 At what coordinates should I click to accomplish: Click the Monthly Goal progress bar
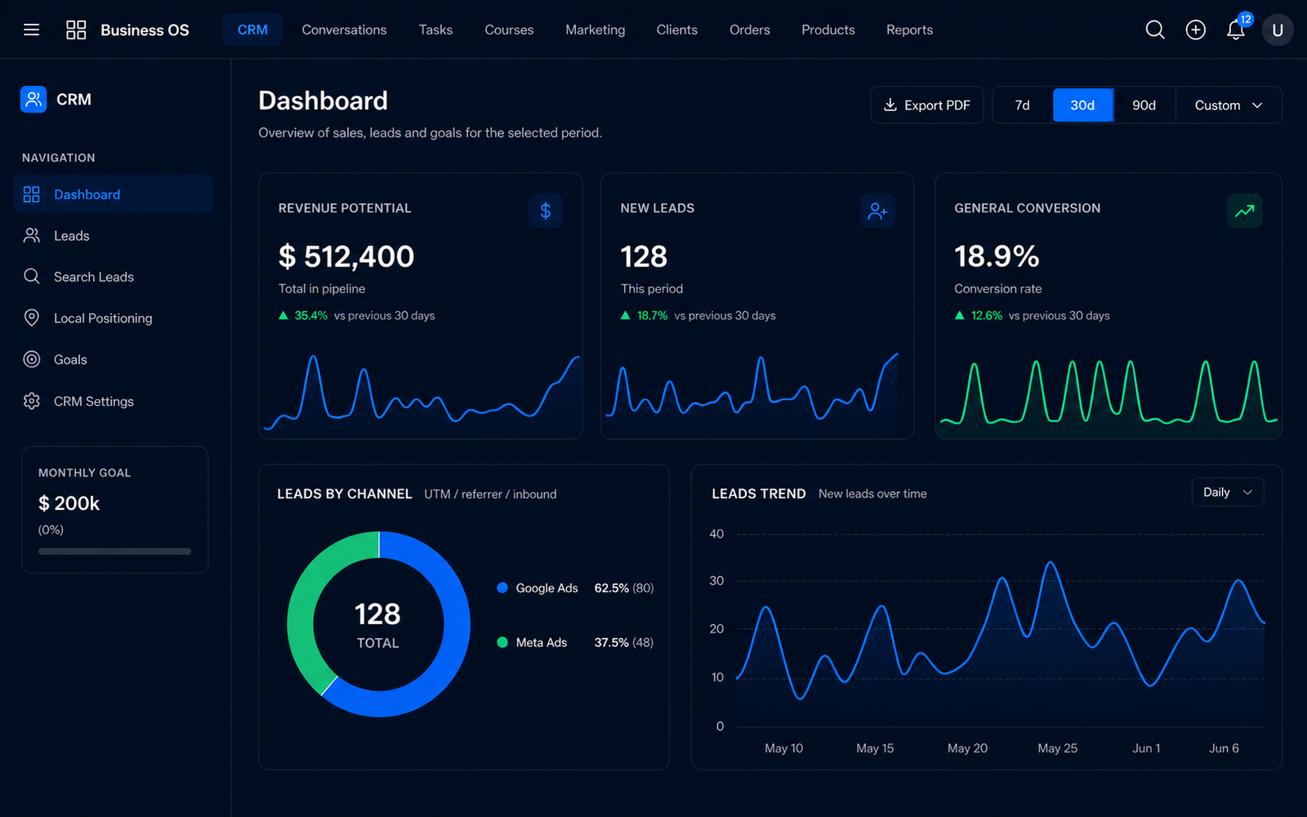tap(114, 551)
